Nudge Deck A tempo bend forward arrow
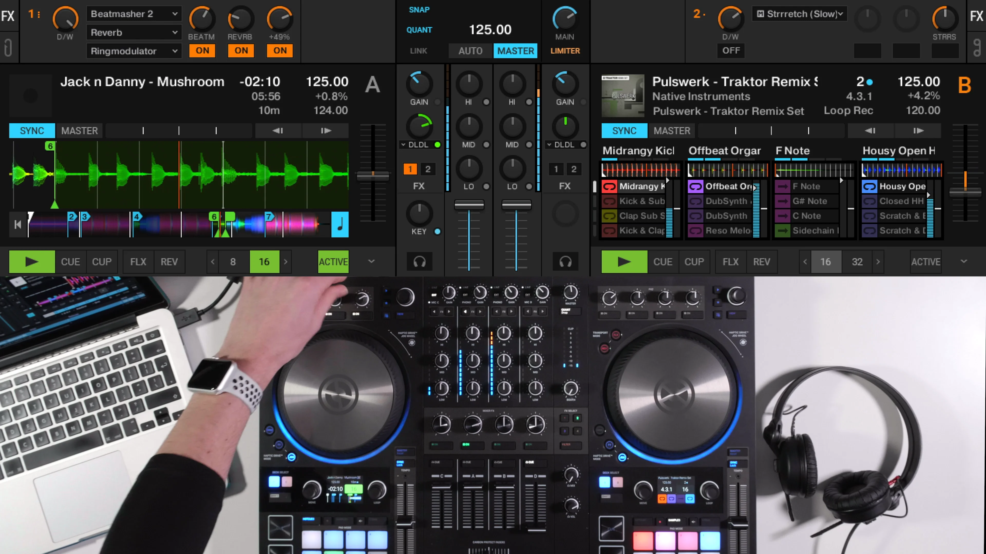 coord(326,131)
